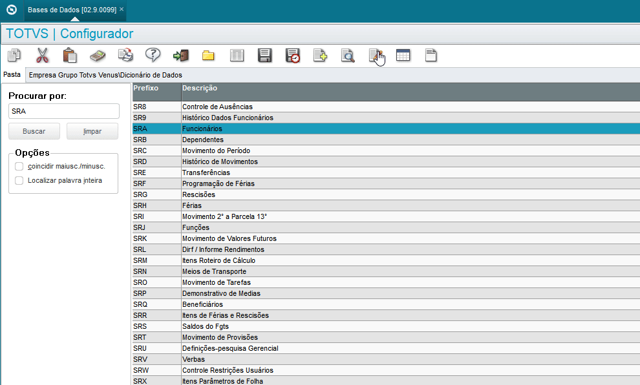Focus the Procurar por search field
Viewport: 640px width, 385px height.
(63, 111)
